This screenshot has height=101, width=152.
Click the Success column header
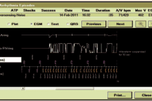[48, 11]
